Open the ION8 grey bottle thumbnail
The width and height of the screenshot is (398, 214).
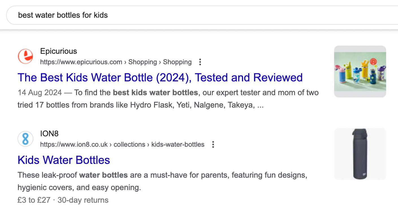[x=360, y=154]
